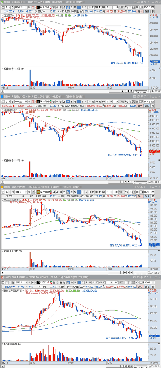The image size is (161, 368).
Task: Open leftmost 주 dropdown in Doosan Enerbility toolbar
Action: pos(9,192)
